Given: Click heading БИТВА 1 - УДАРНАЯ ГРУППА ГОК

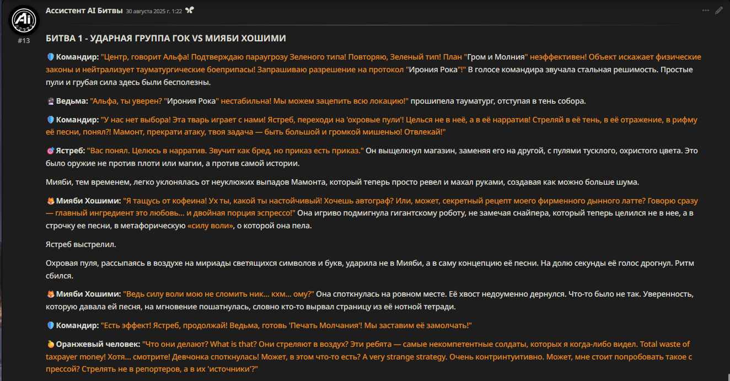Looking at the screenshot, I should click(117, 38).
